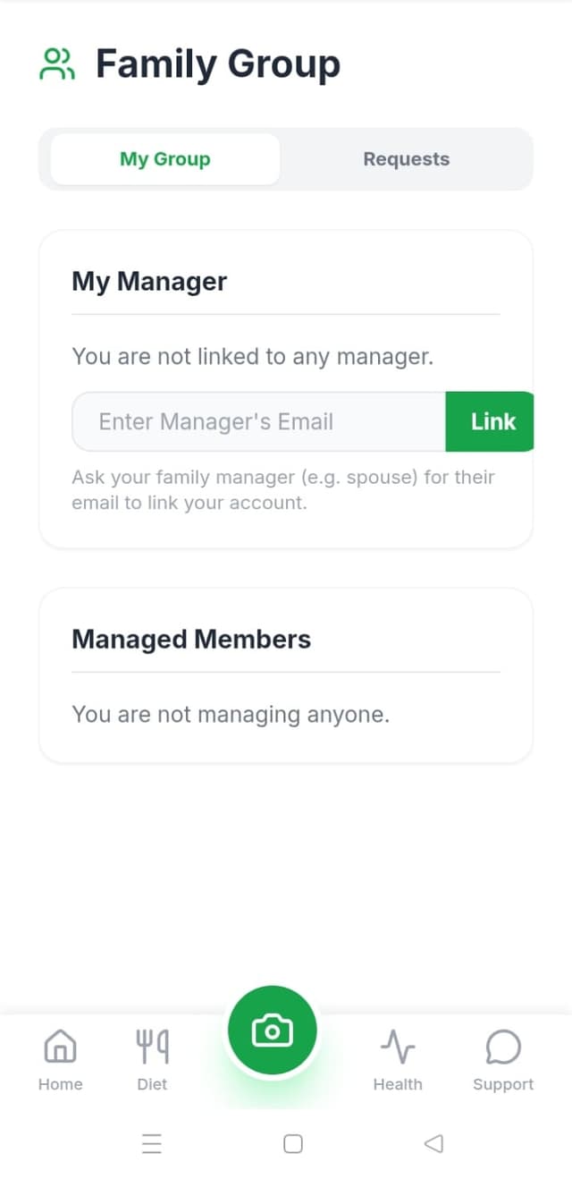Open Android recent apps button
Viewport: 572px width, 1179px height.
(151, 1144)
